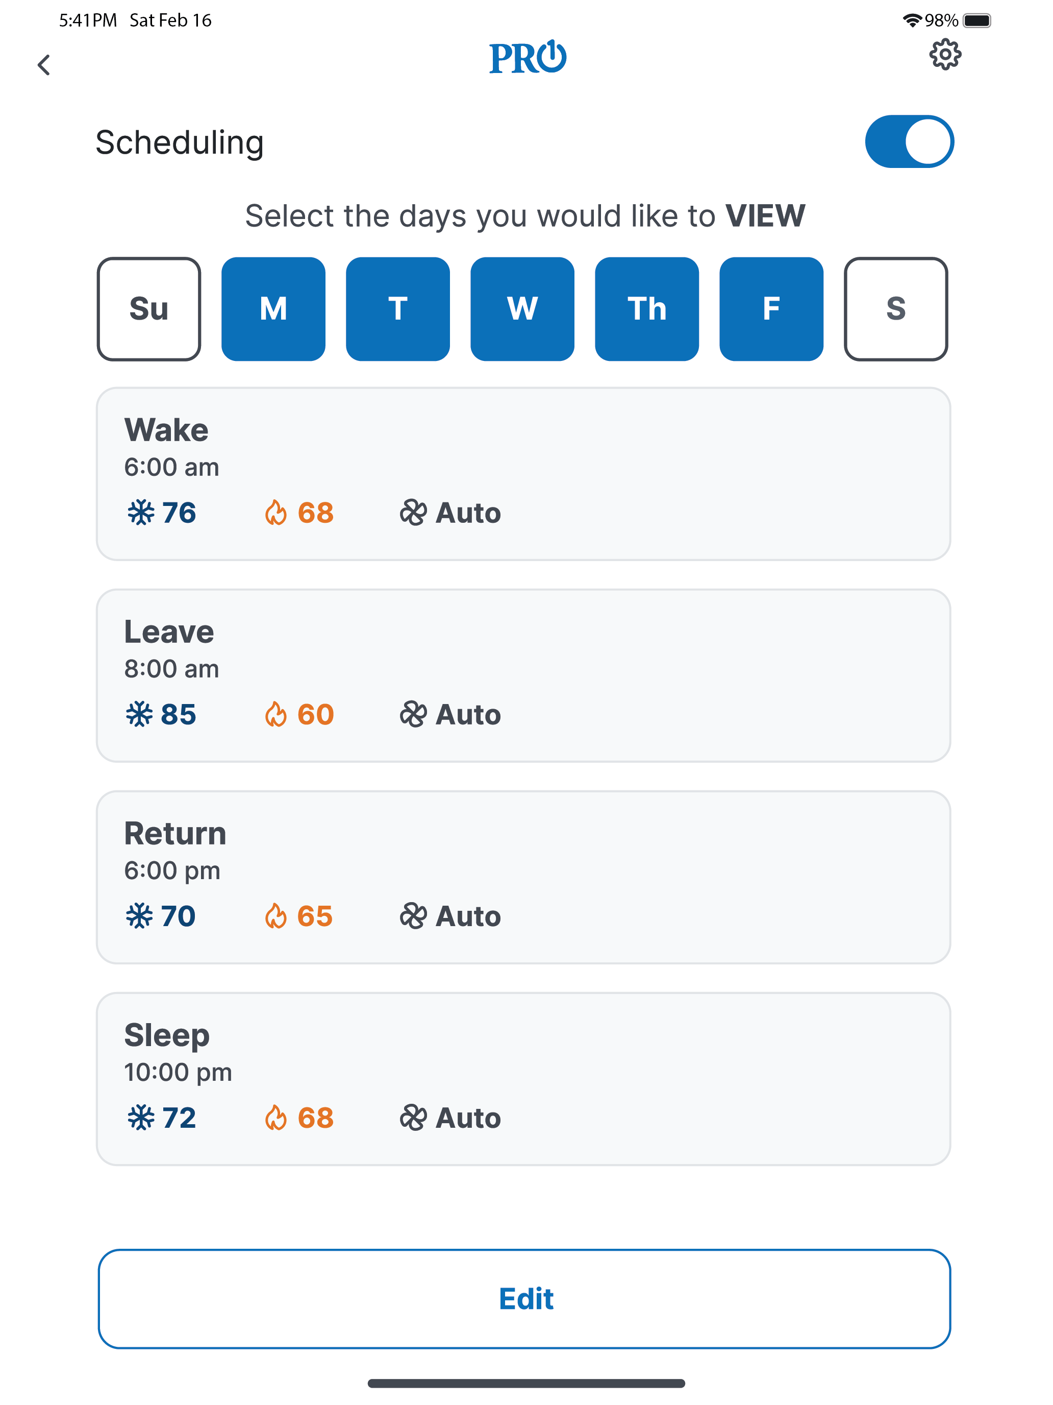Select Saturday day button

895,309
